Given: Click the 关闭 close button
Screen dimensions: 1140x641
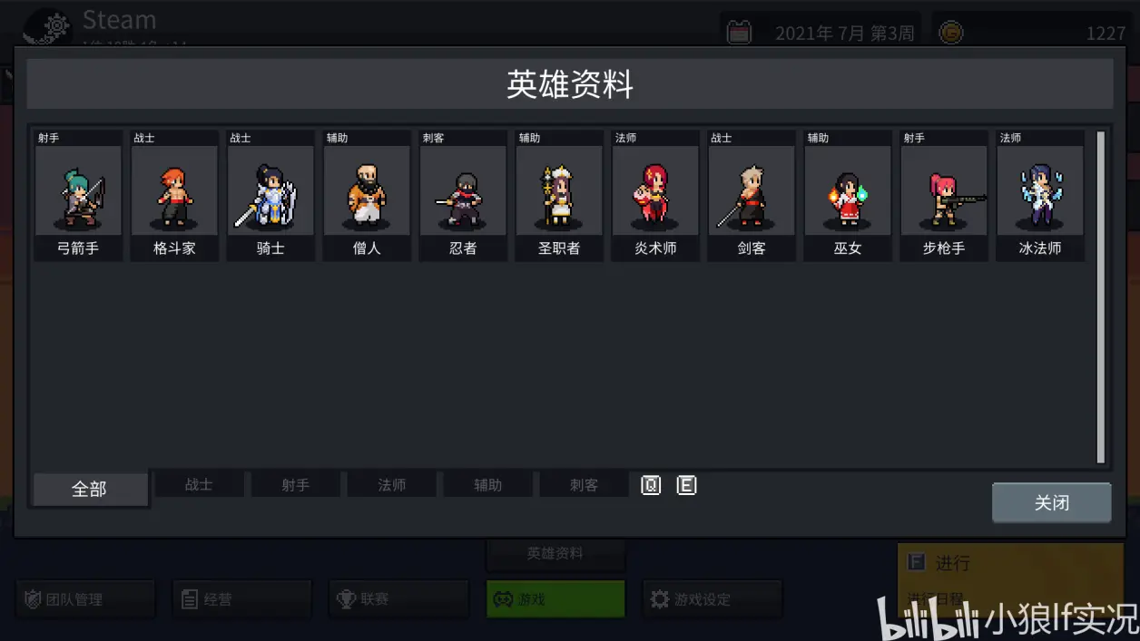Looking at the screenshot, I should tap(1051, 502).
